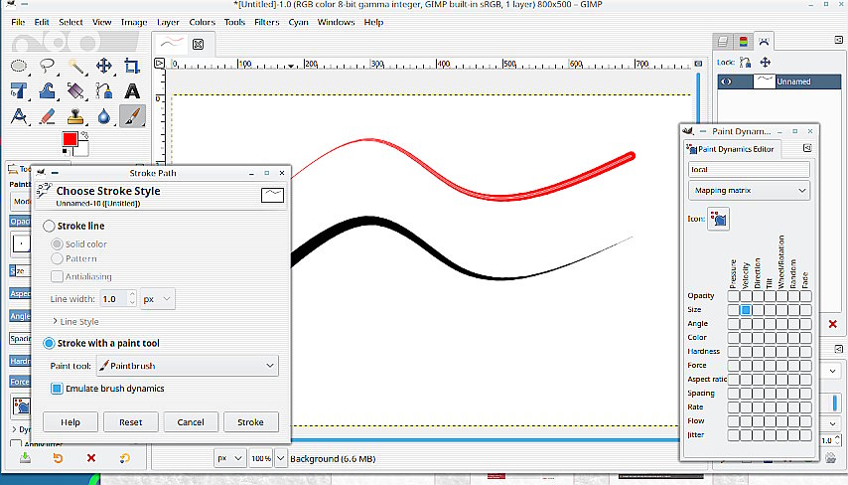Viewport: 848px width, 485px height.
Task: Restore tool preset orange arrow icon
Action: pos(58,458)
